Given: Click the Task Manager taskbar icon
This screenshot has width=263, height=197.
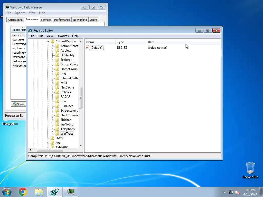Looking at the screenshot, I should (71, 192).
